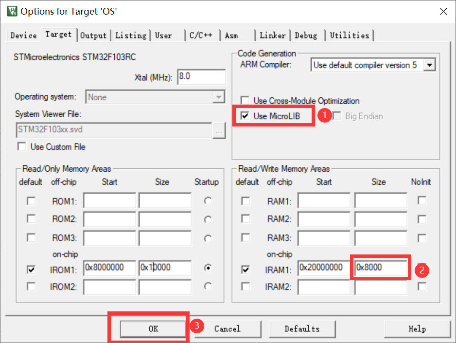Click the RAM2 Size field
The width and height of the screenshot is (456, 343).
(x=381, y=219)
